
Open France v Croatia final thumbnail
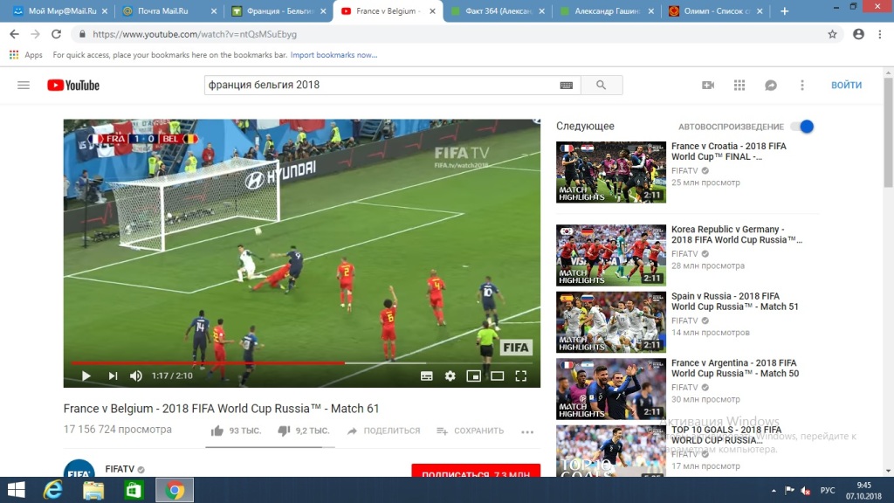point(610,172)
